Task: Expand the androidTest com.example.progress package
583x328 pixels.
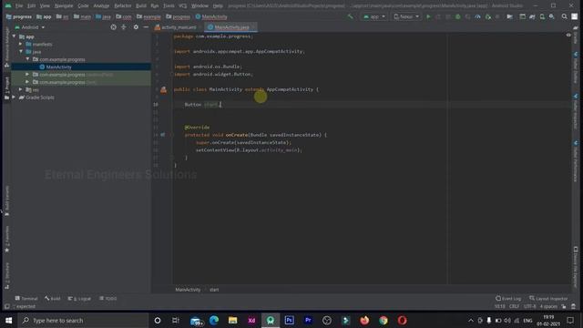Action: [27, 75]
